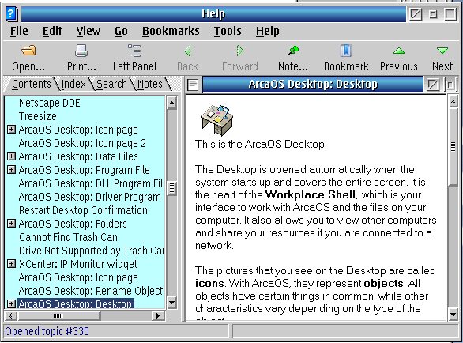463x343 pixels.
Task: Click the desk picture in the topic
Action: click(x=217, y=120)
